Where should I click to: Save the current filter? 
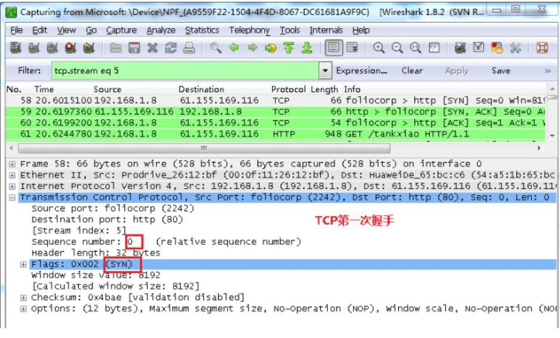501,70
